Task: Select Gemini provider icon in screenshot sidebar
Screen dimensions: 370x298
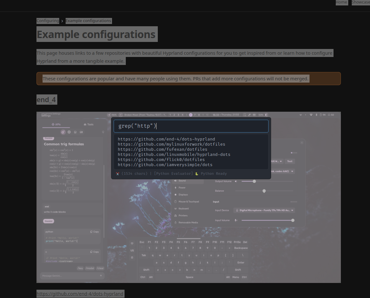Action: [x=63, y=132]
